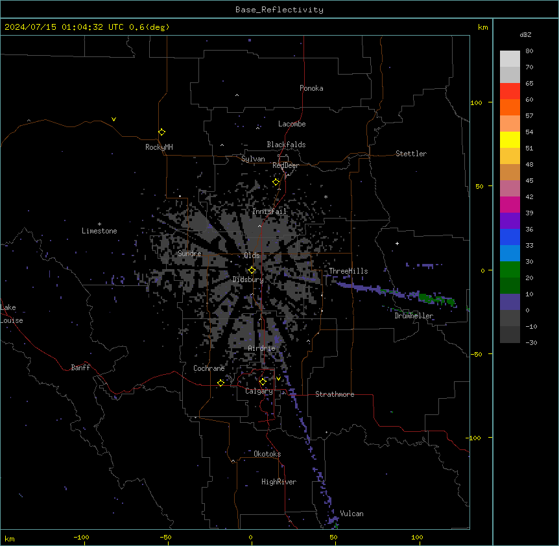The height and width of the screenshot is (546, 559).
Task: Click the Base_Reflectivity title text
Action: [279, 10]
